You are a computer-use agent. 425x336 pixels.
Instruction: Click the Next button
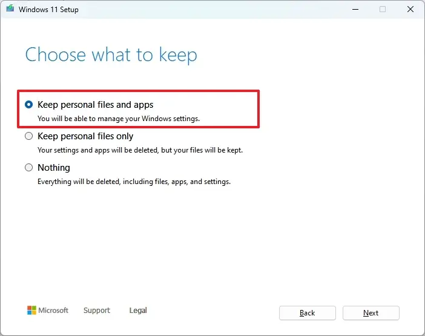coord(371,313)
